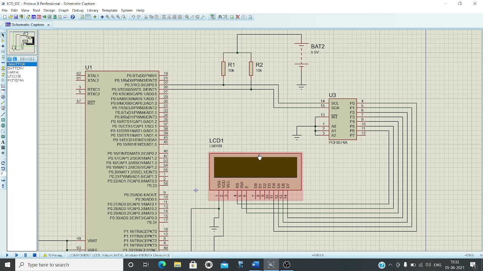Open a project using the folder icon
Viewport: 483px width, 271px height.
pos(11,17)
